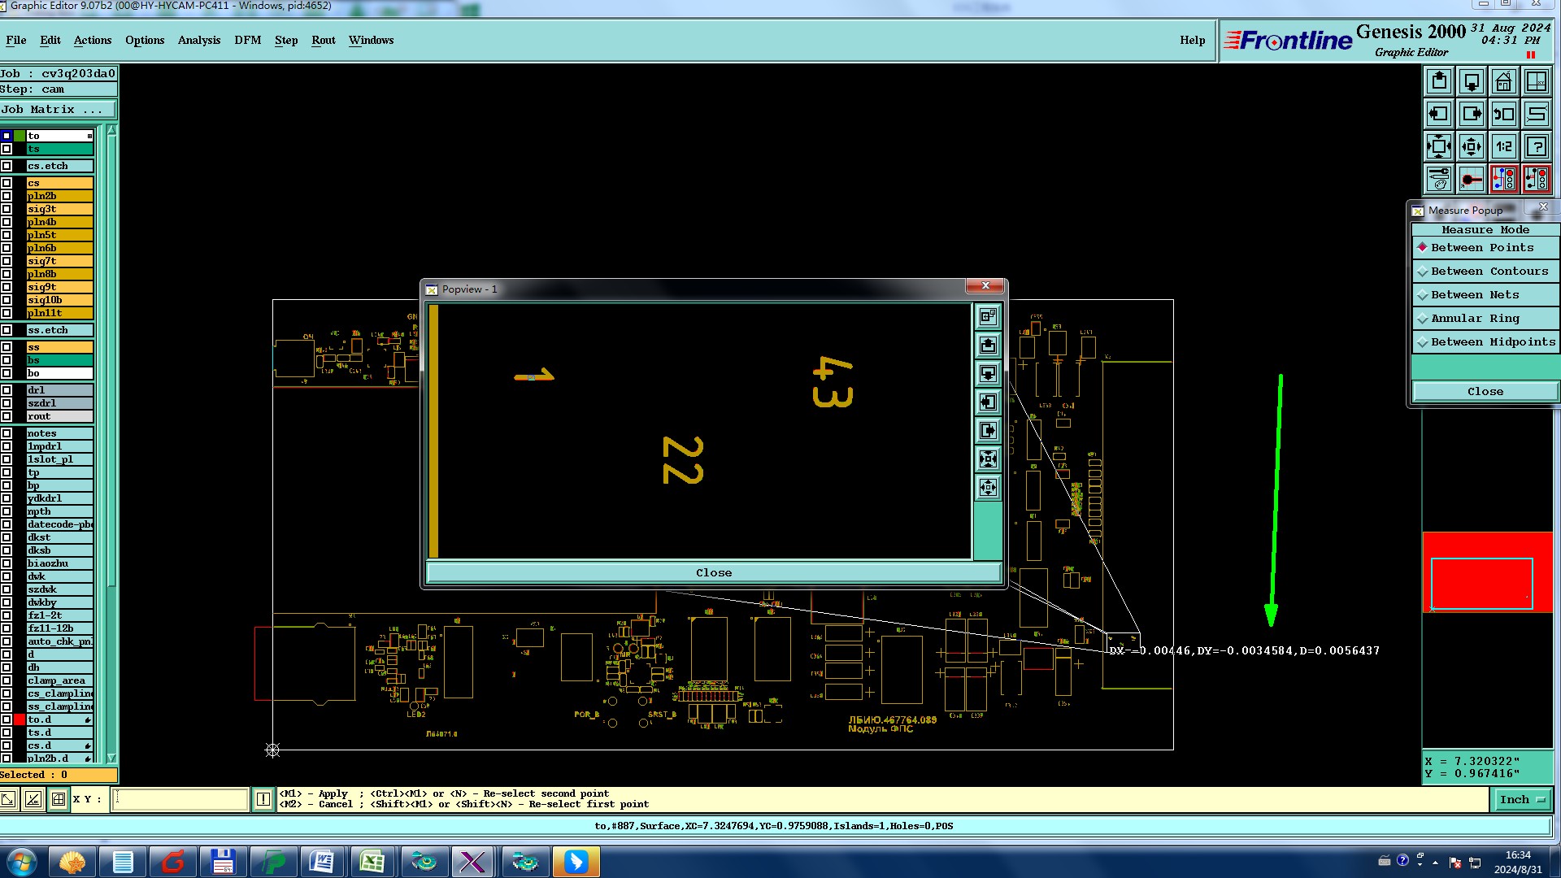Select Annular Ring measure mode

coord(1474,319)
